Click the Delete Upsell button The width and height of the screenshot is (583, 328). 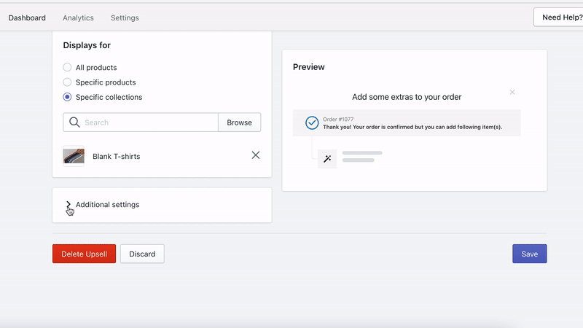coord(84,254)
